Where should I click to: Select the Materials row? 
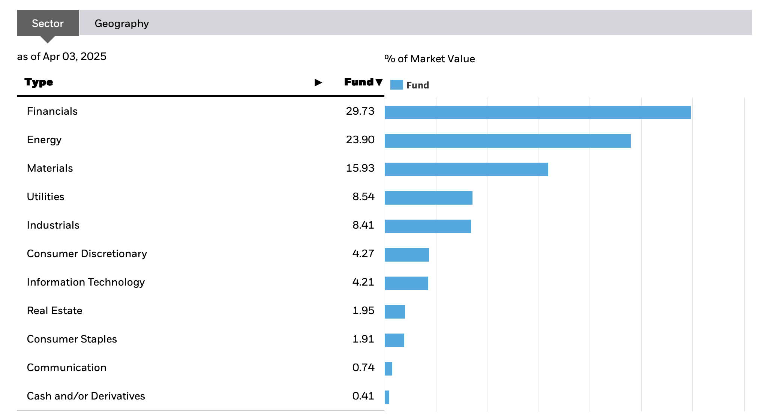[x=49, y=168]
